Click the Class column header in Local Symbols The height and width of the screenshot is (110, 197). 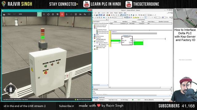pos(115,22)
